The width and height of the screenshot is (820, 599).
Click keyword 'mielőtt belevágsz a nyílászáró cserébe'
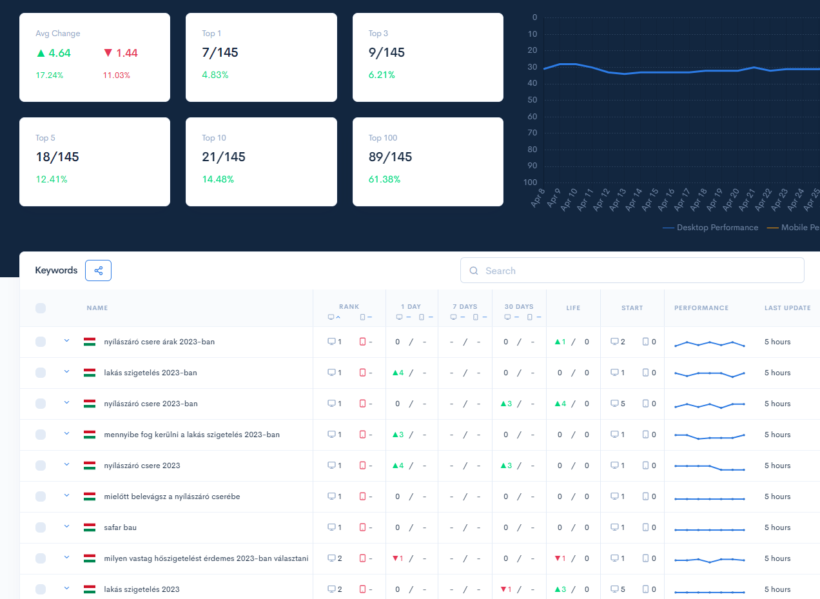coord(172,496)
